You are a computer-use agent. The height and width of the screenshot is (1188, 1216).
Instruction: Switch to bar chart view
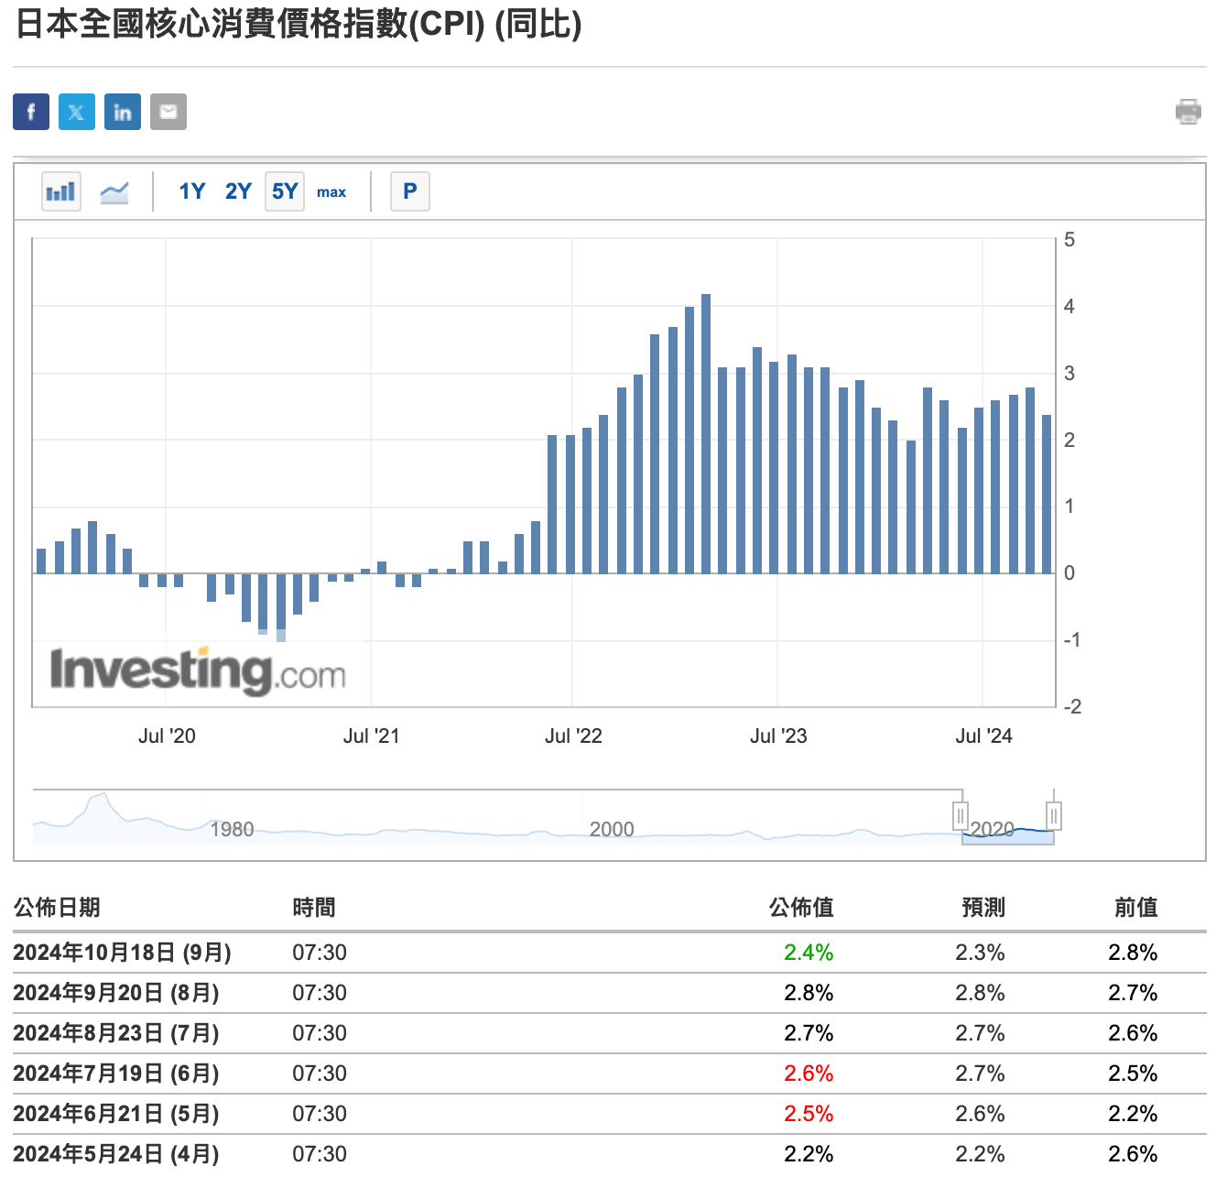click(x=61, y=191)
